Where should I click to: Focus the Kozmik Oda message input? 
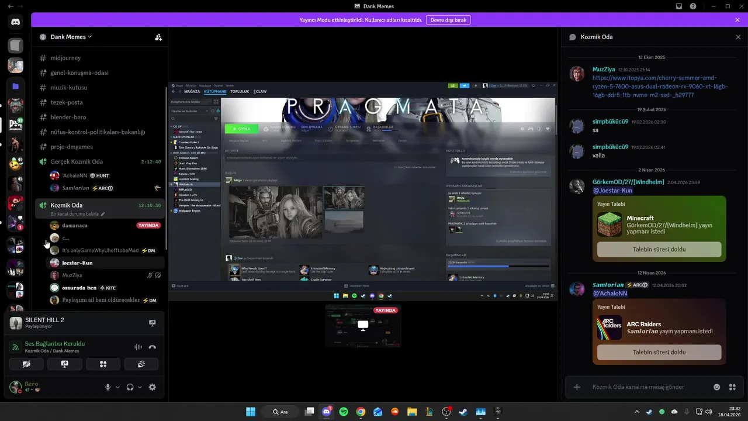649,387
